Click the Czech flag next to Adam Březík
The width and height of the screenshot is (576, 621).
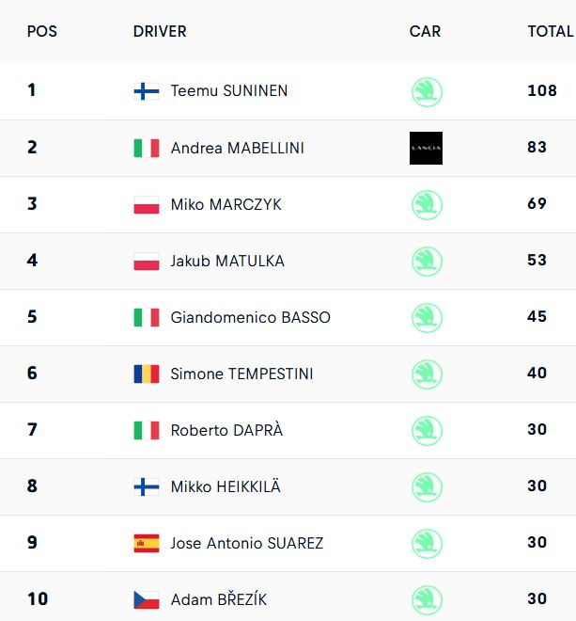point(147,600)
